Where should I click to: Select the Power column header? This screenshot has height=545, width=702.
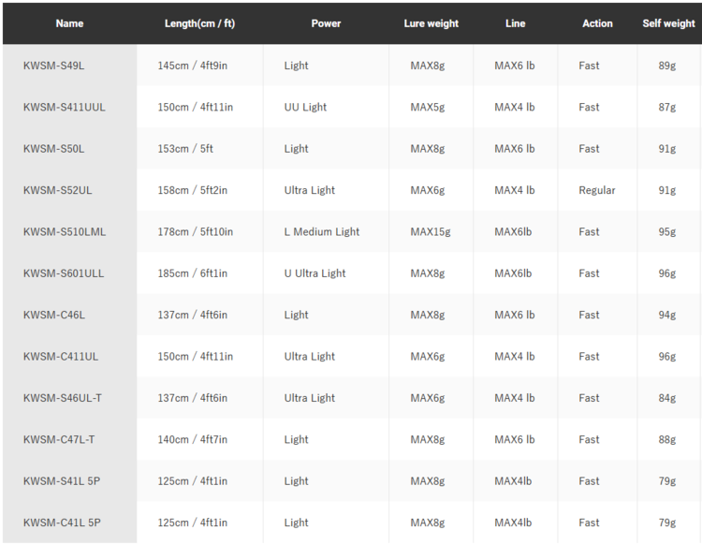(x=326, y=23)
